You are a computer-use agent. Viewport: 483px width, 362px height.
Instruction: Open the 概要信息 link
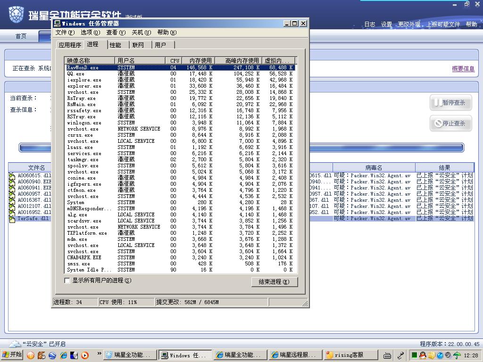[x=463, y=69]
